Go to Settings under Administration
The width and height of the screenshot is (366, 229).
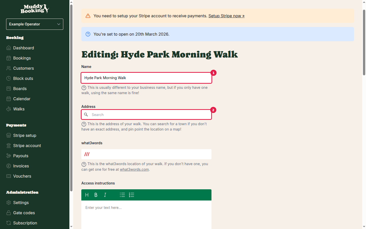[x=21, y=203]
